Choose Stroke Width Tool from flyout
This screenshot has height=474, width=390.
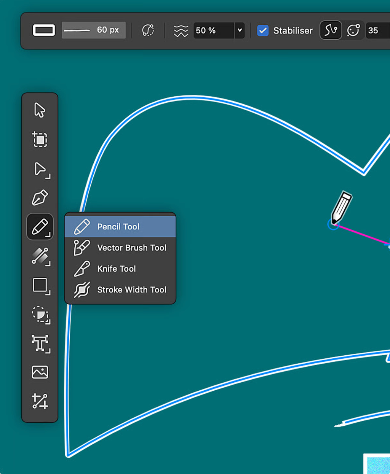coord(131,289)
